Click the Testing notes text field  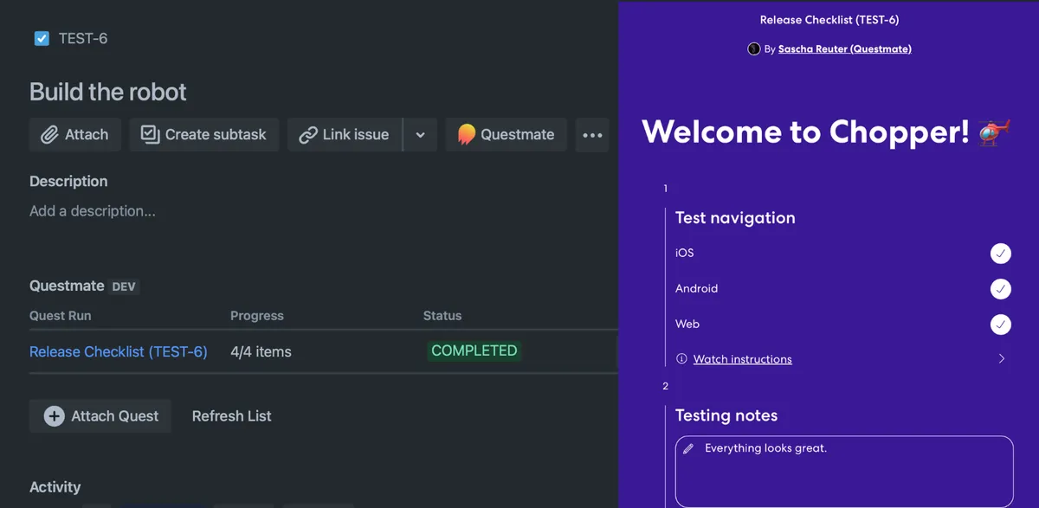844,472
